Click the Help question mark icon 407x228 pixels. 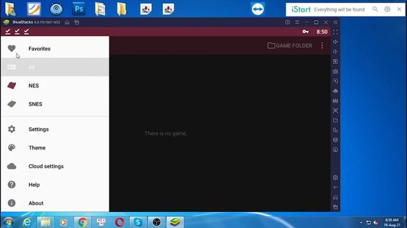pos(11,184)
